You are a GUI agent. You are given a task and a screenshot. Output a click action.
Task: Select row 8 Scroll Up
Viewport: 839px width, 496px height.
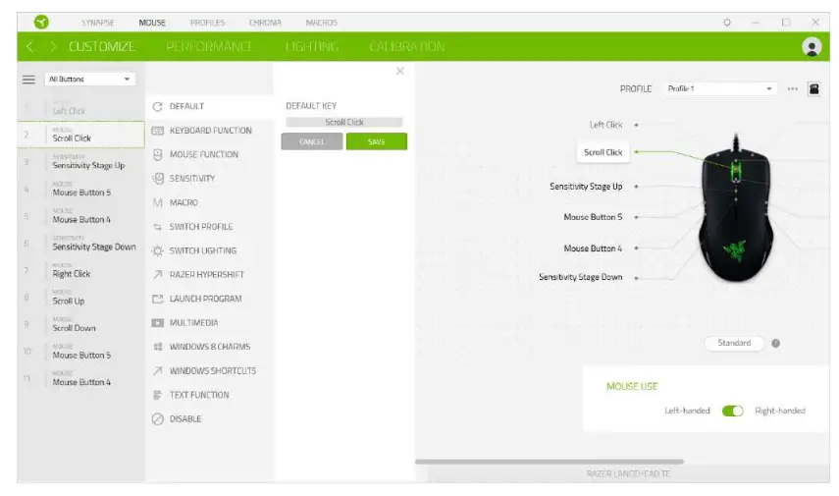coord(81,298)
